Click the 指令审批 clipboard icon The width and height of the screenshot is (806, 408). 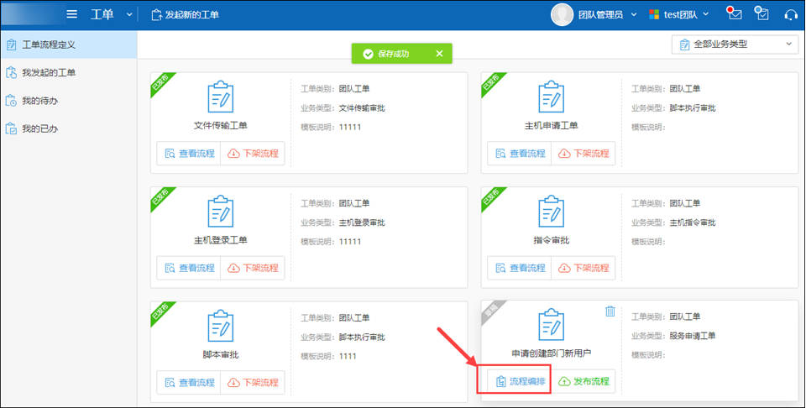click(x=551, y=212)
